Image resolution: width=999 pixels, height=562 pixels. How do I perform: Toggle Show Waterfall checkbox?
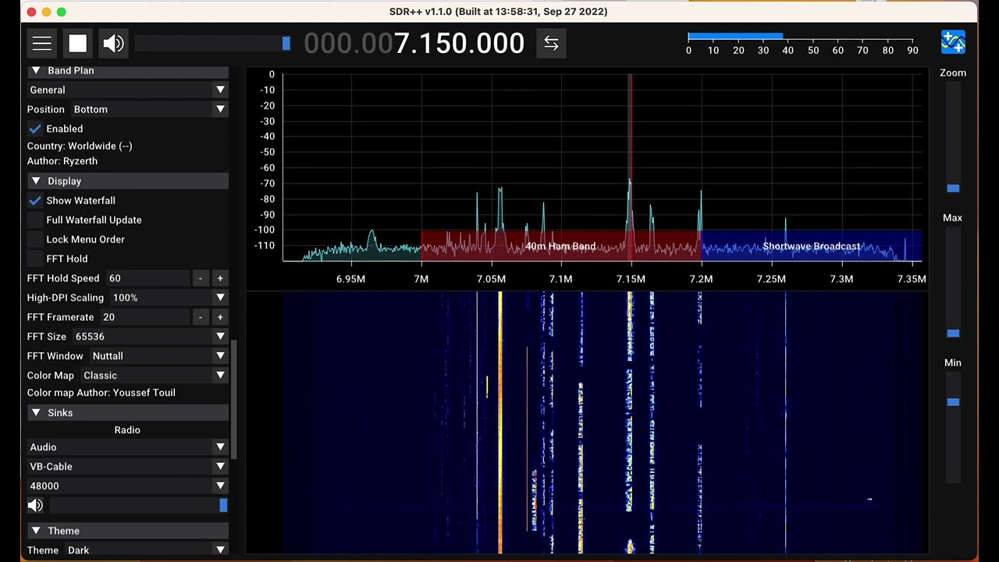35,201
